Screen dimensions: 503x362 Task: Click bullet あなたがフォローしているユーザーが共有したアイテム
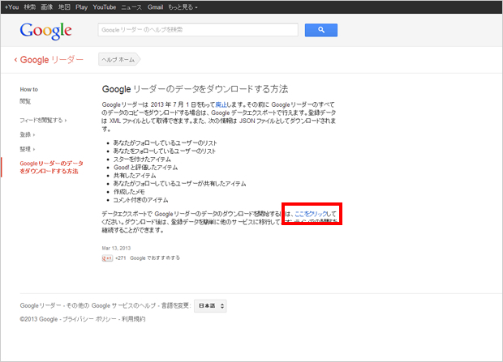pyautogui.click(x=179, y=184)
